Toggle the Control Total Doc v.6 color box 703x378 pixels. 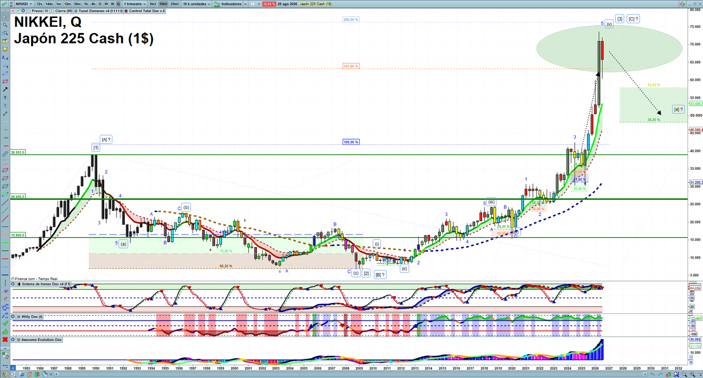127,11
